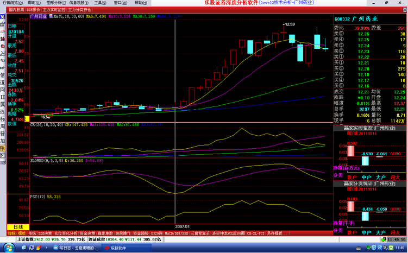The image size is (408, 253).
Task: Select the II sidebar tool
Action: (x=3, y=97)
